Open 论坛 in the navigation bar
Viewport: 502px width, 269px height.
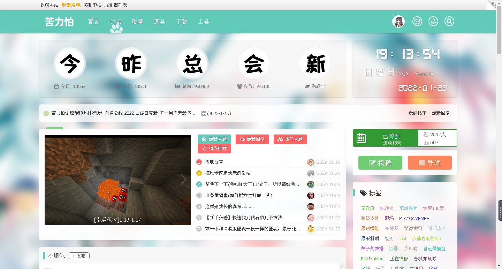[115, 22]
